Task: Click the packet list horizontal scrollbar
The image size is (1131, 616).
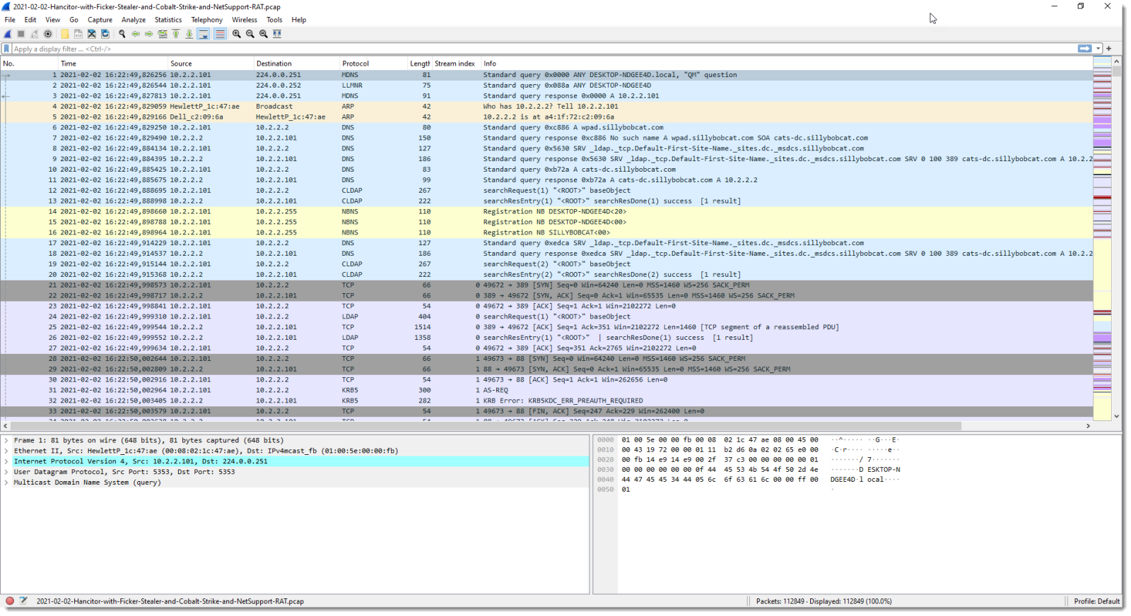Action: click(x=486, y=426)
